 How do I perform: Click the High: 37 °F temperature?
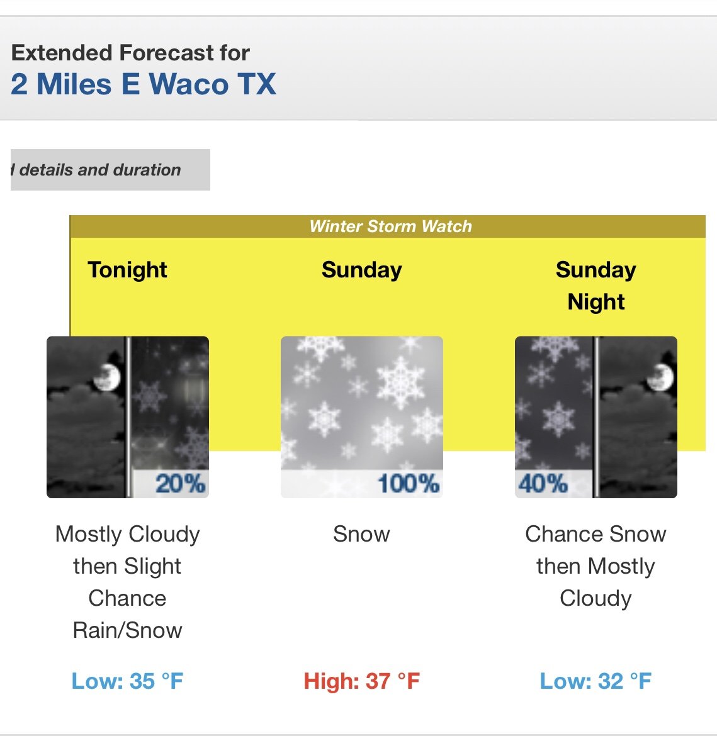point(362,681)
